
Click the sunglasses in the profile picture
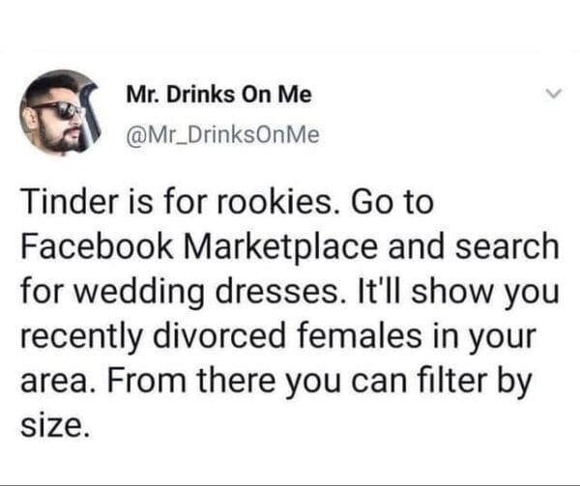click(60, 108)
